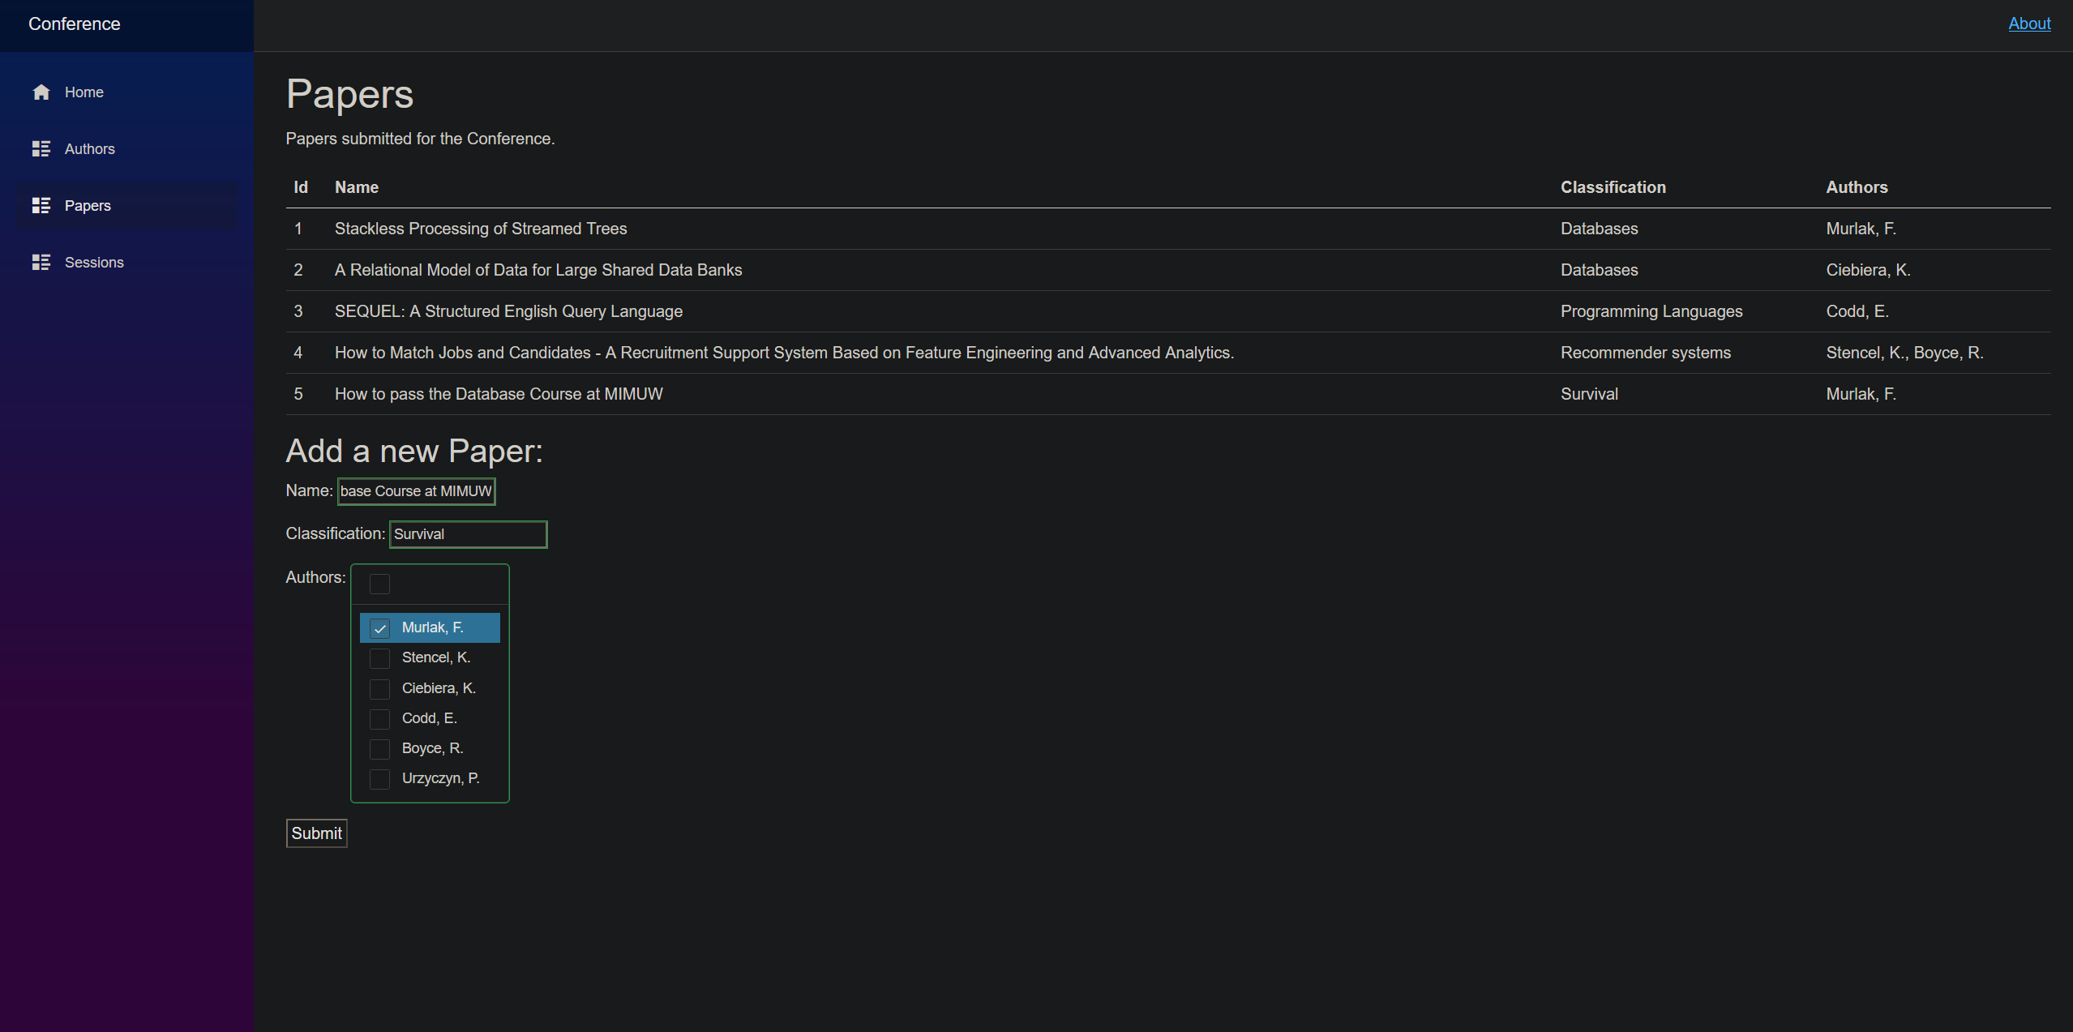Viewport: 2073px width, 1032px height.
Task: Open Sessions from sidebar navigation
Action: [94, 262]
